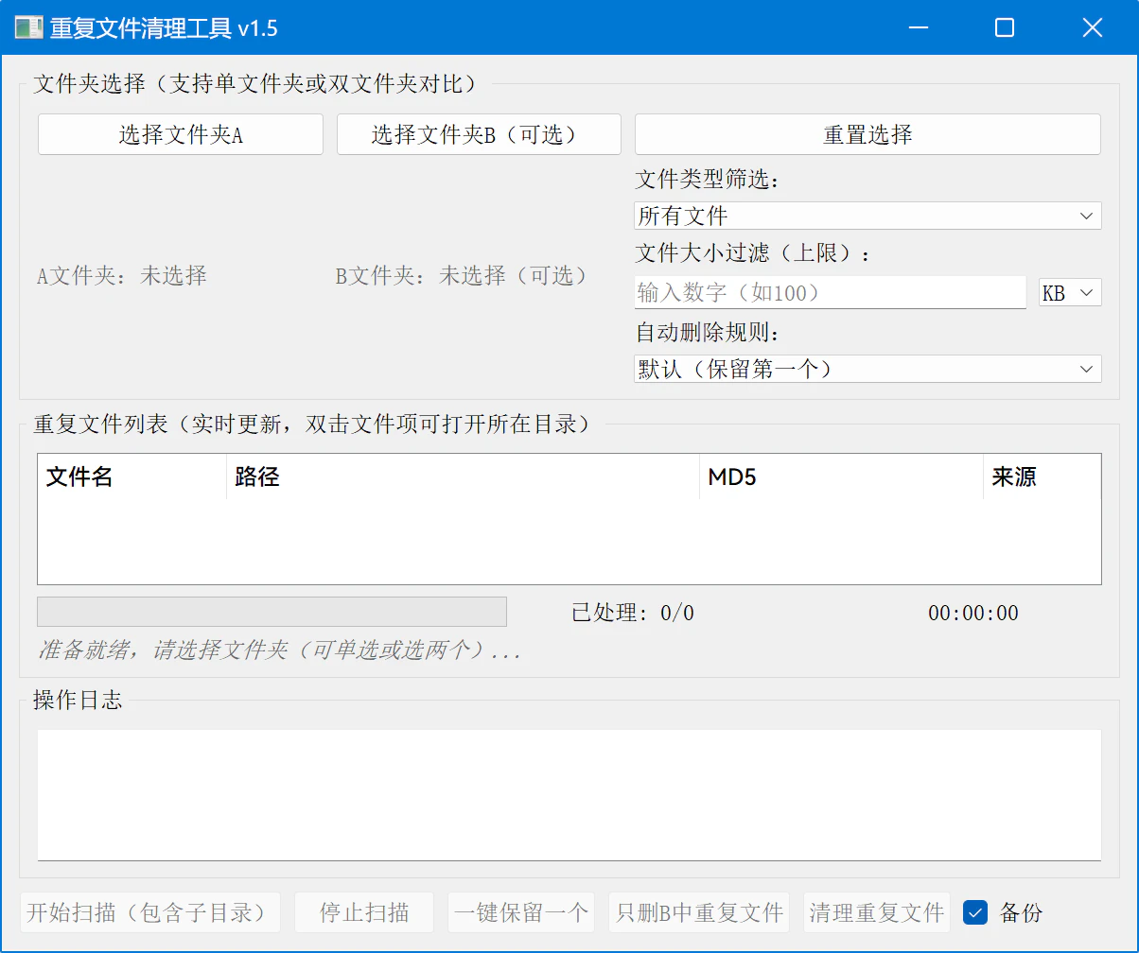Sort list by MD5 column header
The width and height of the screenshot is (1139, 953).
[x=840, y=477]
